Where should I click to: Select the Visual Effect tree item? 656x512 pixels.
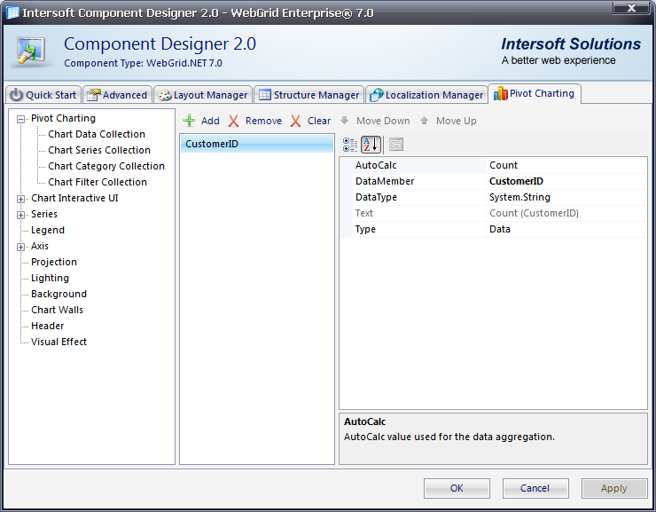pos(59,342)
